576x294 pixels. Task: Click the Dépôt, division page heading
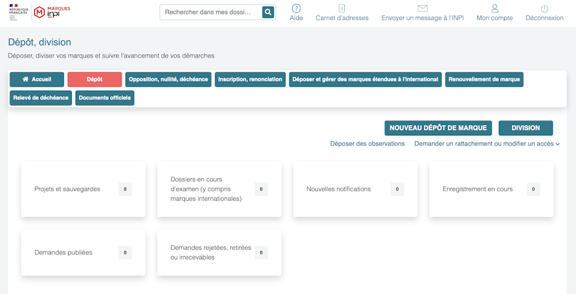tap(39, 42)
